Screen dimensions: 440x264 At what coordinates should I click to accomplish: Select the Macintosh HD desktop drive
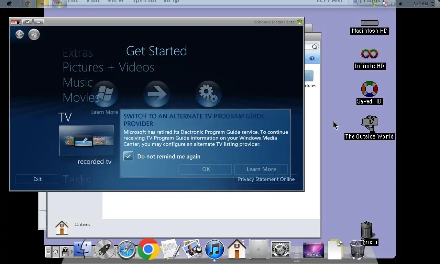click(370, 27)
